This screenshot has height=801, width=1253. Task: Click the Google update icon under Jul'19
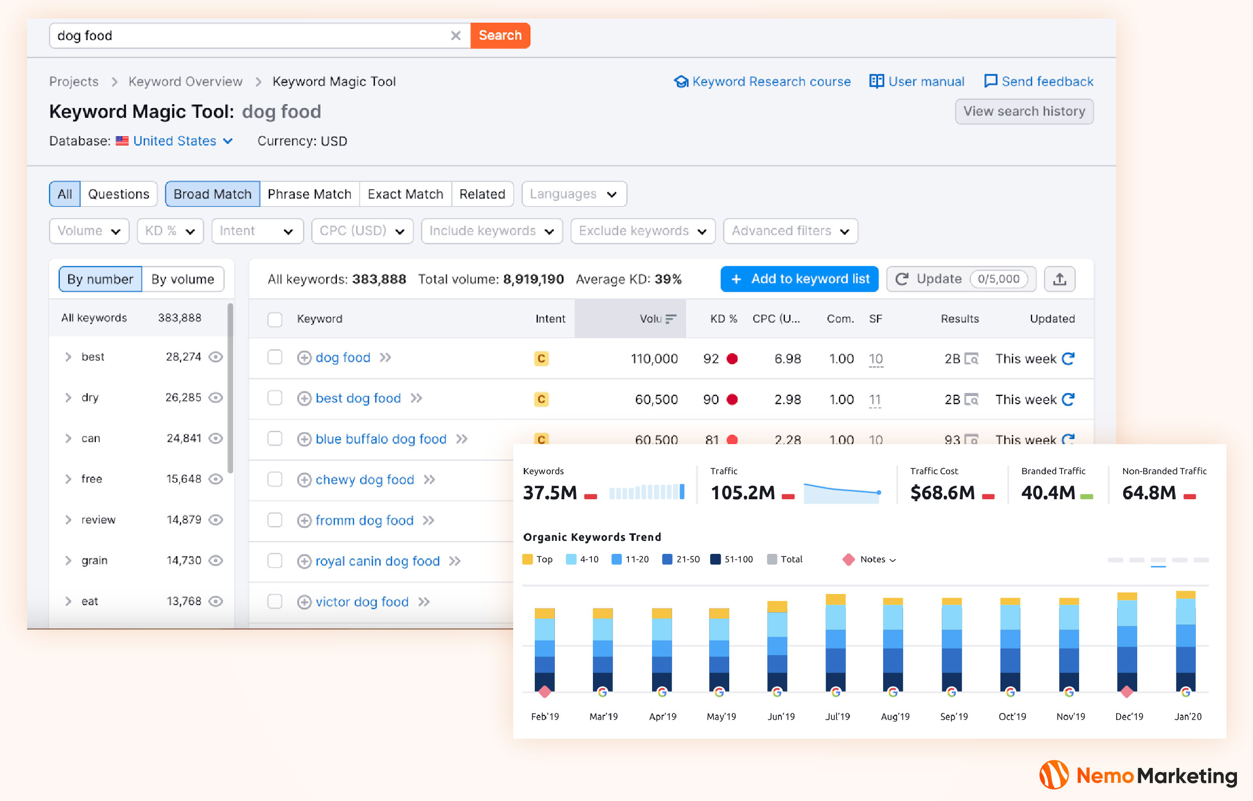[836, 692]
